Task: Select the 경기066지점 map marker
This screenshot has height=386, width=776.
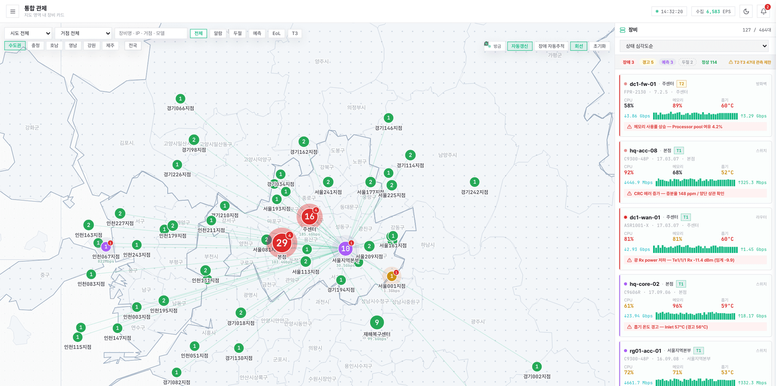Action: 180,99
